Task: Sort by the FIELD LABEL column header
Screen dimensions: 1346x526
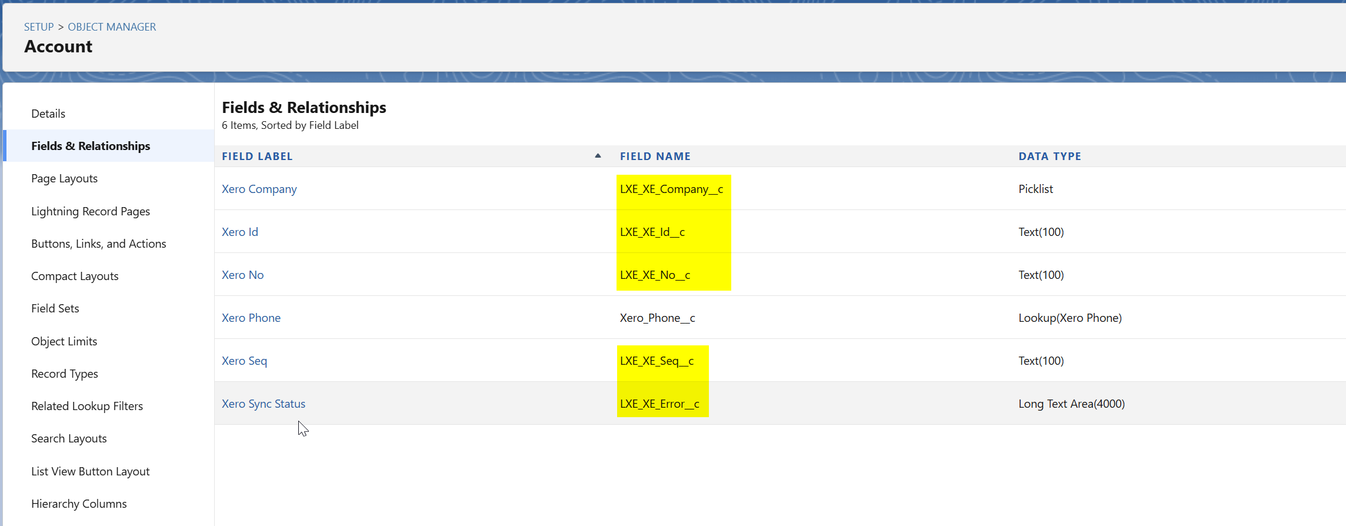Action: pyautogui.click(x=257, y=157)
